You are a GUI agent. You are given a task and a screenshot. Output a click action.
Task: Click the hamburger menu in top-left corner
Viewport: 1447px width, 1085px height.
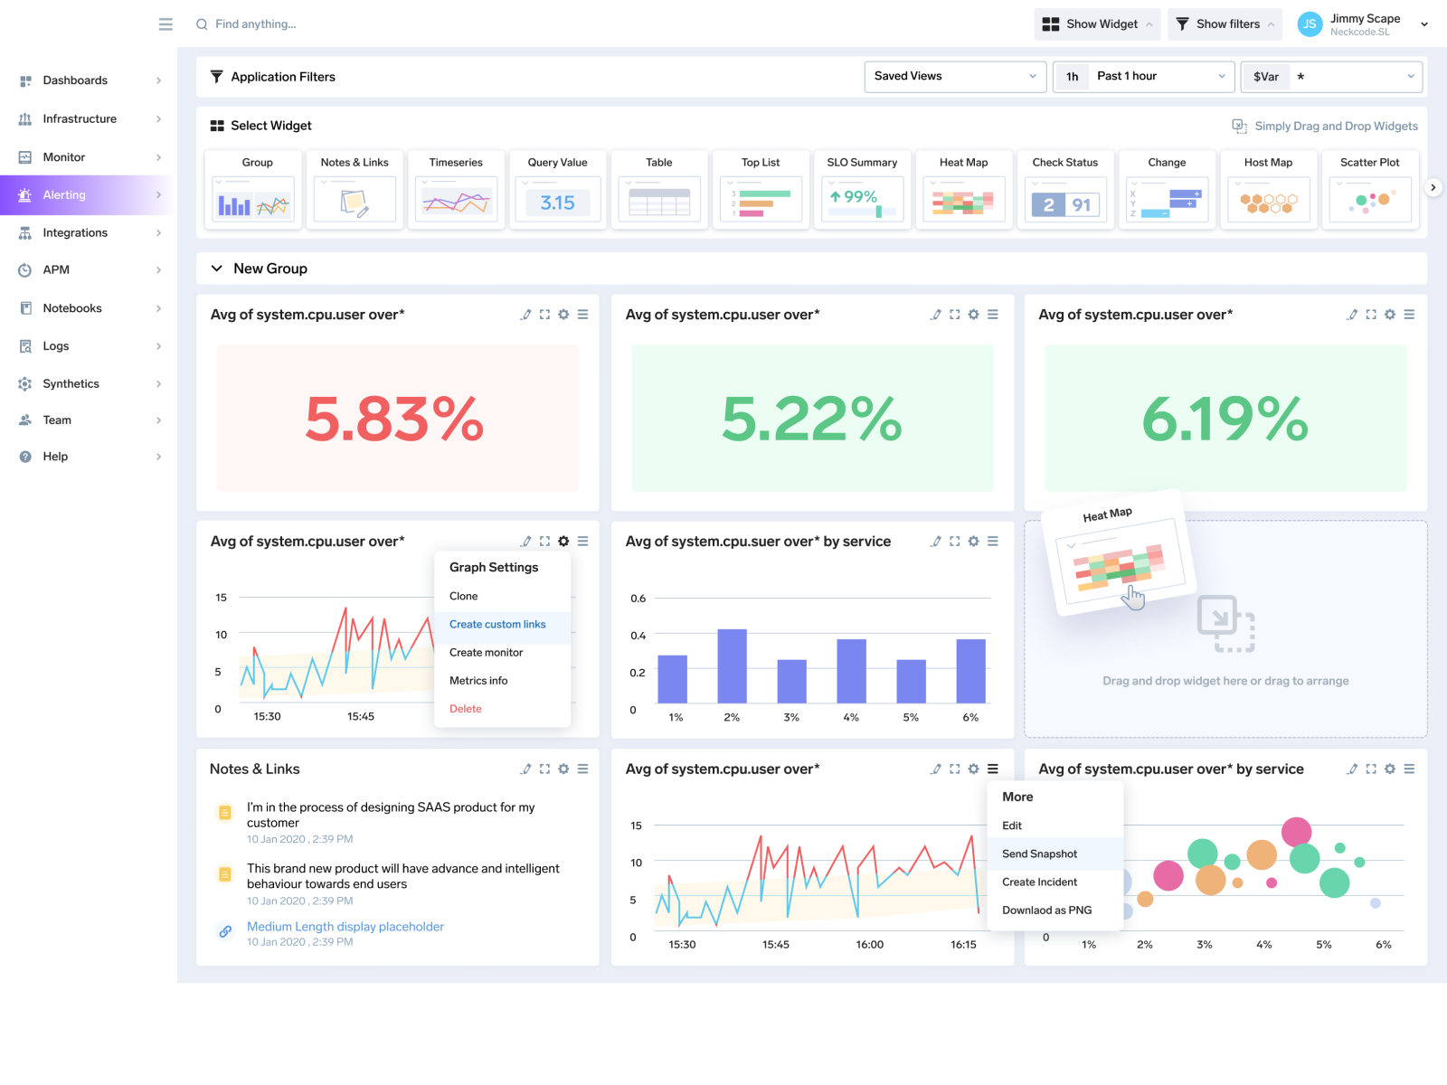(166, 24)
